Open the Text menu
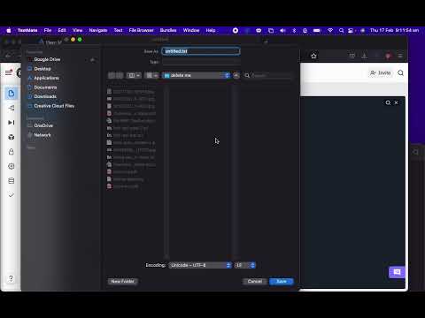 coord(118,30)
